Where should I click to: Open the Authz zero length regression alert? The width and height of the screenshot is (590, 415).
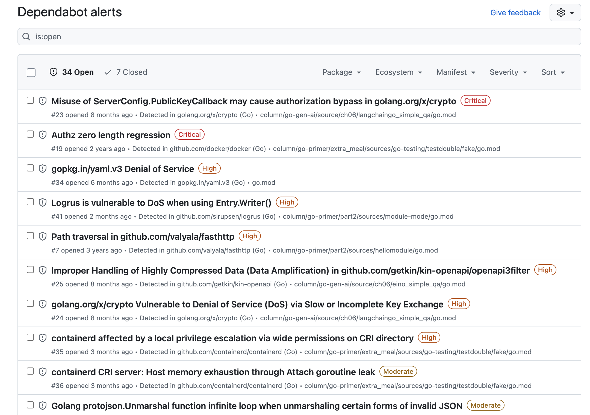(111, 135)
